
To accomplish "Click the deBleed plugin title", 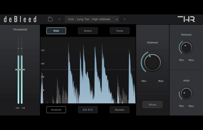I will 20,19.
